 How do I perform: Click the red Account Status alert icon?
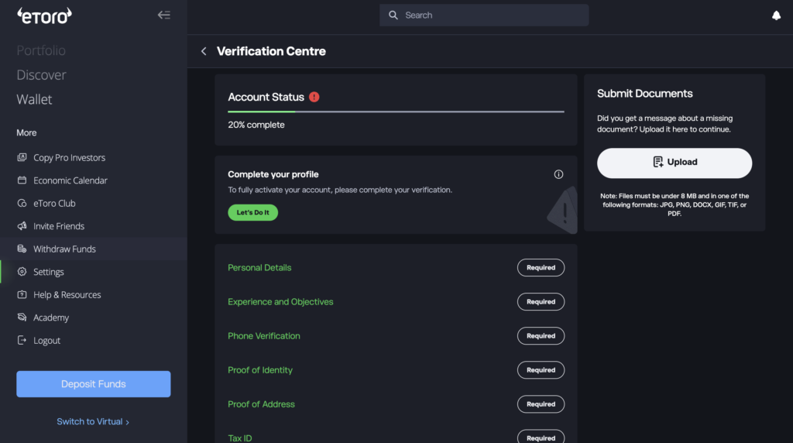[x=314, y=97]
